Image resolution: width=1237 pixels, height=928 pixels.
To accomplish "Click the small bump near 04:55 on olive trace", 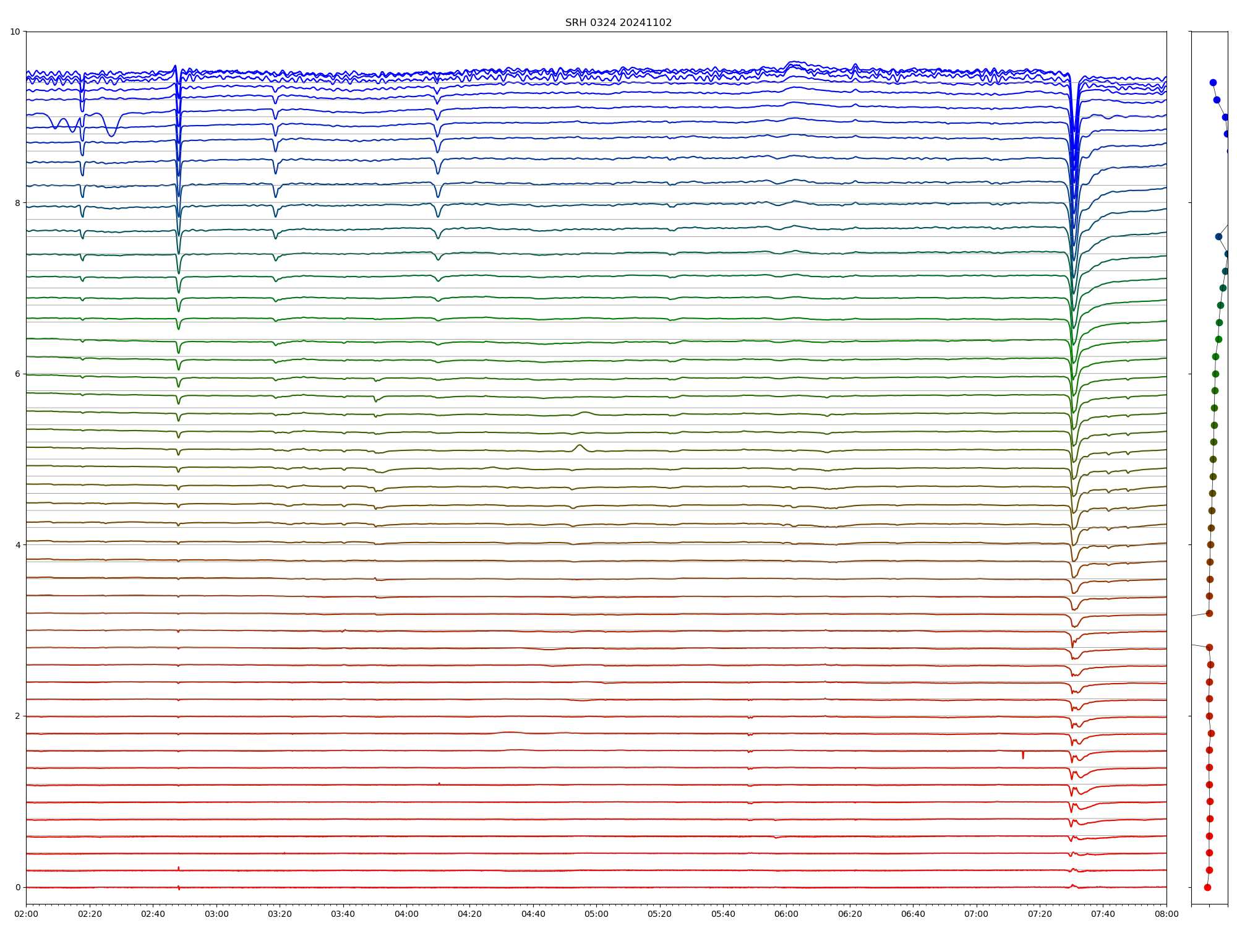I will pyautogui.click(x=580, y=446).
